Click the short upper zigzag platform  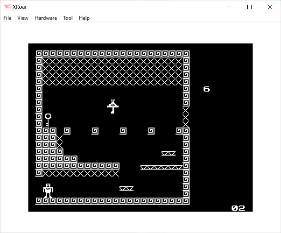(168, 153)
